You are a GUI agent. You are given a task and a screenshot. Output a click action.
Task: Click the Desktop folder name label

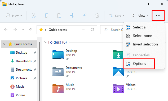tap(71, 51)
